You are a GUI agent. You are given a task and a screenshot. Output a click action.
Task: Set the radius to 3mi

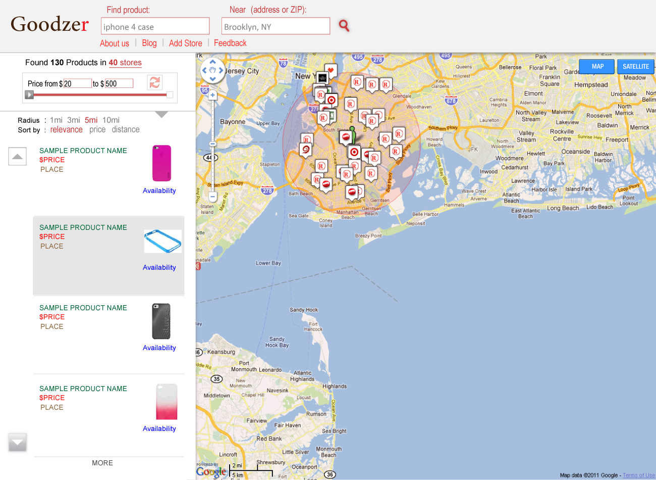click(x=74, y=120)
